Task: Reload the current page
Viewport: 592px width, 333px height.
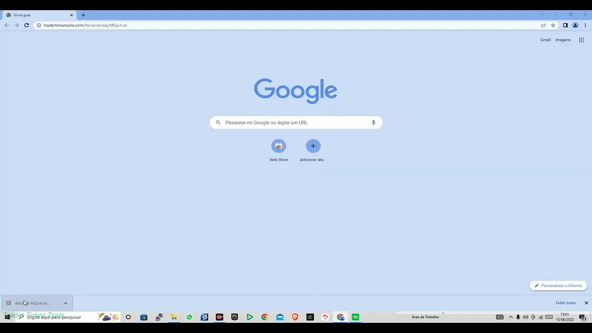Action: [26, 25]
